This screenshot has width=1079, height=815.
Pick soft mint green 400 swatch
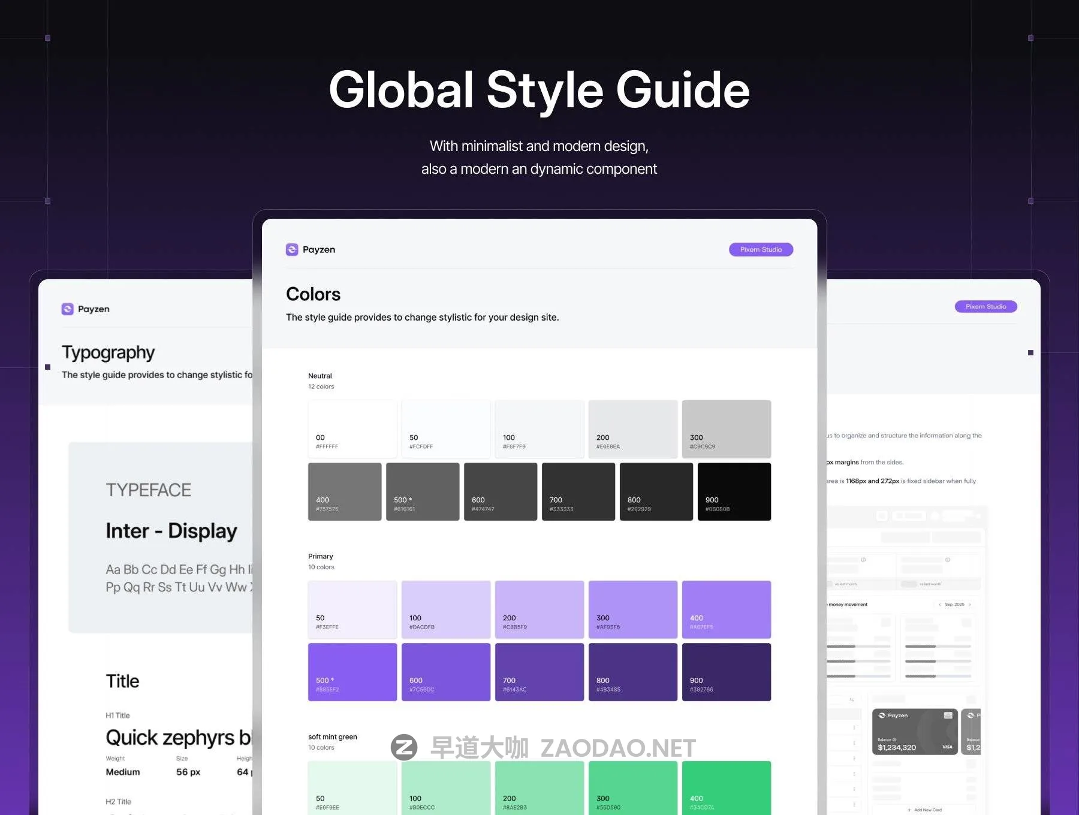(x=726, y=787)
